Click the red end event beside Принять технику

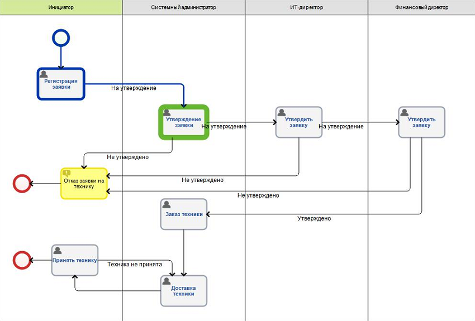pyautogui.click(x=22, y=260)
